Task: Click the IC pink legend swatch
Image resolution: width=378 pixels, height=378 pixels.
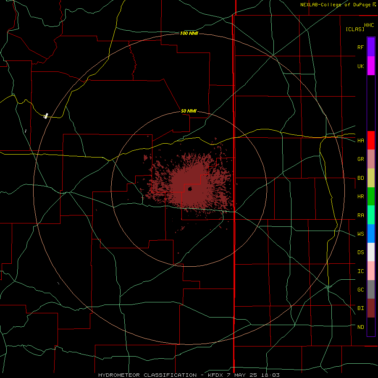Action: pyautogui.click(x=371, y=271)
